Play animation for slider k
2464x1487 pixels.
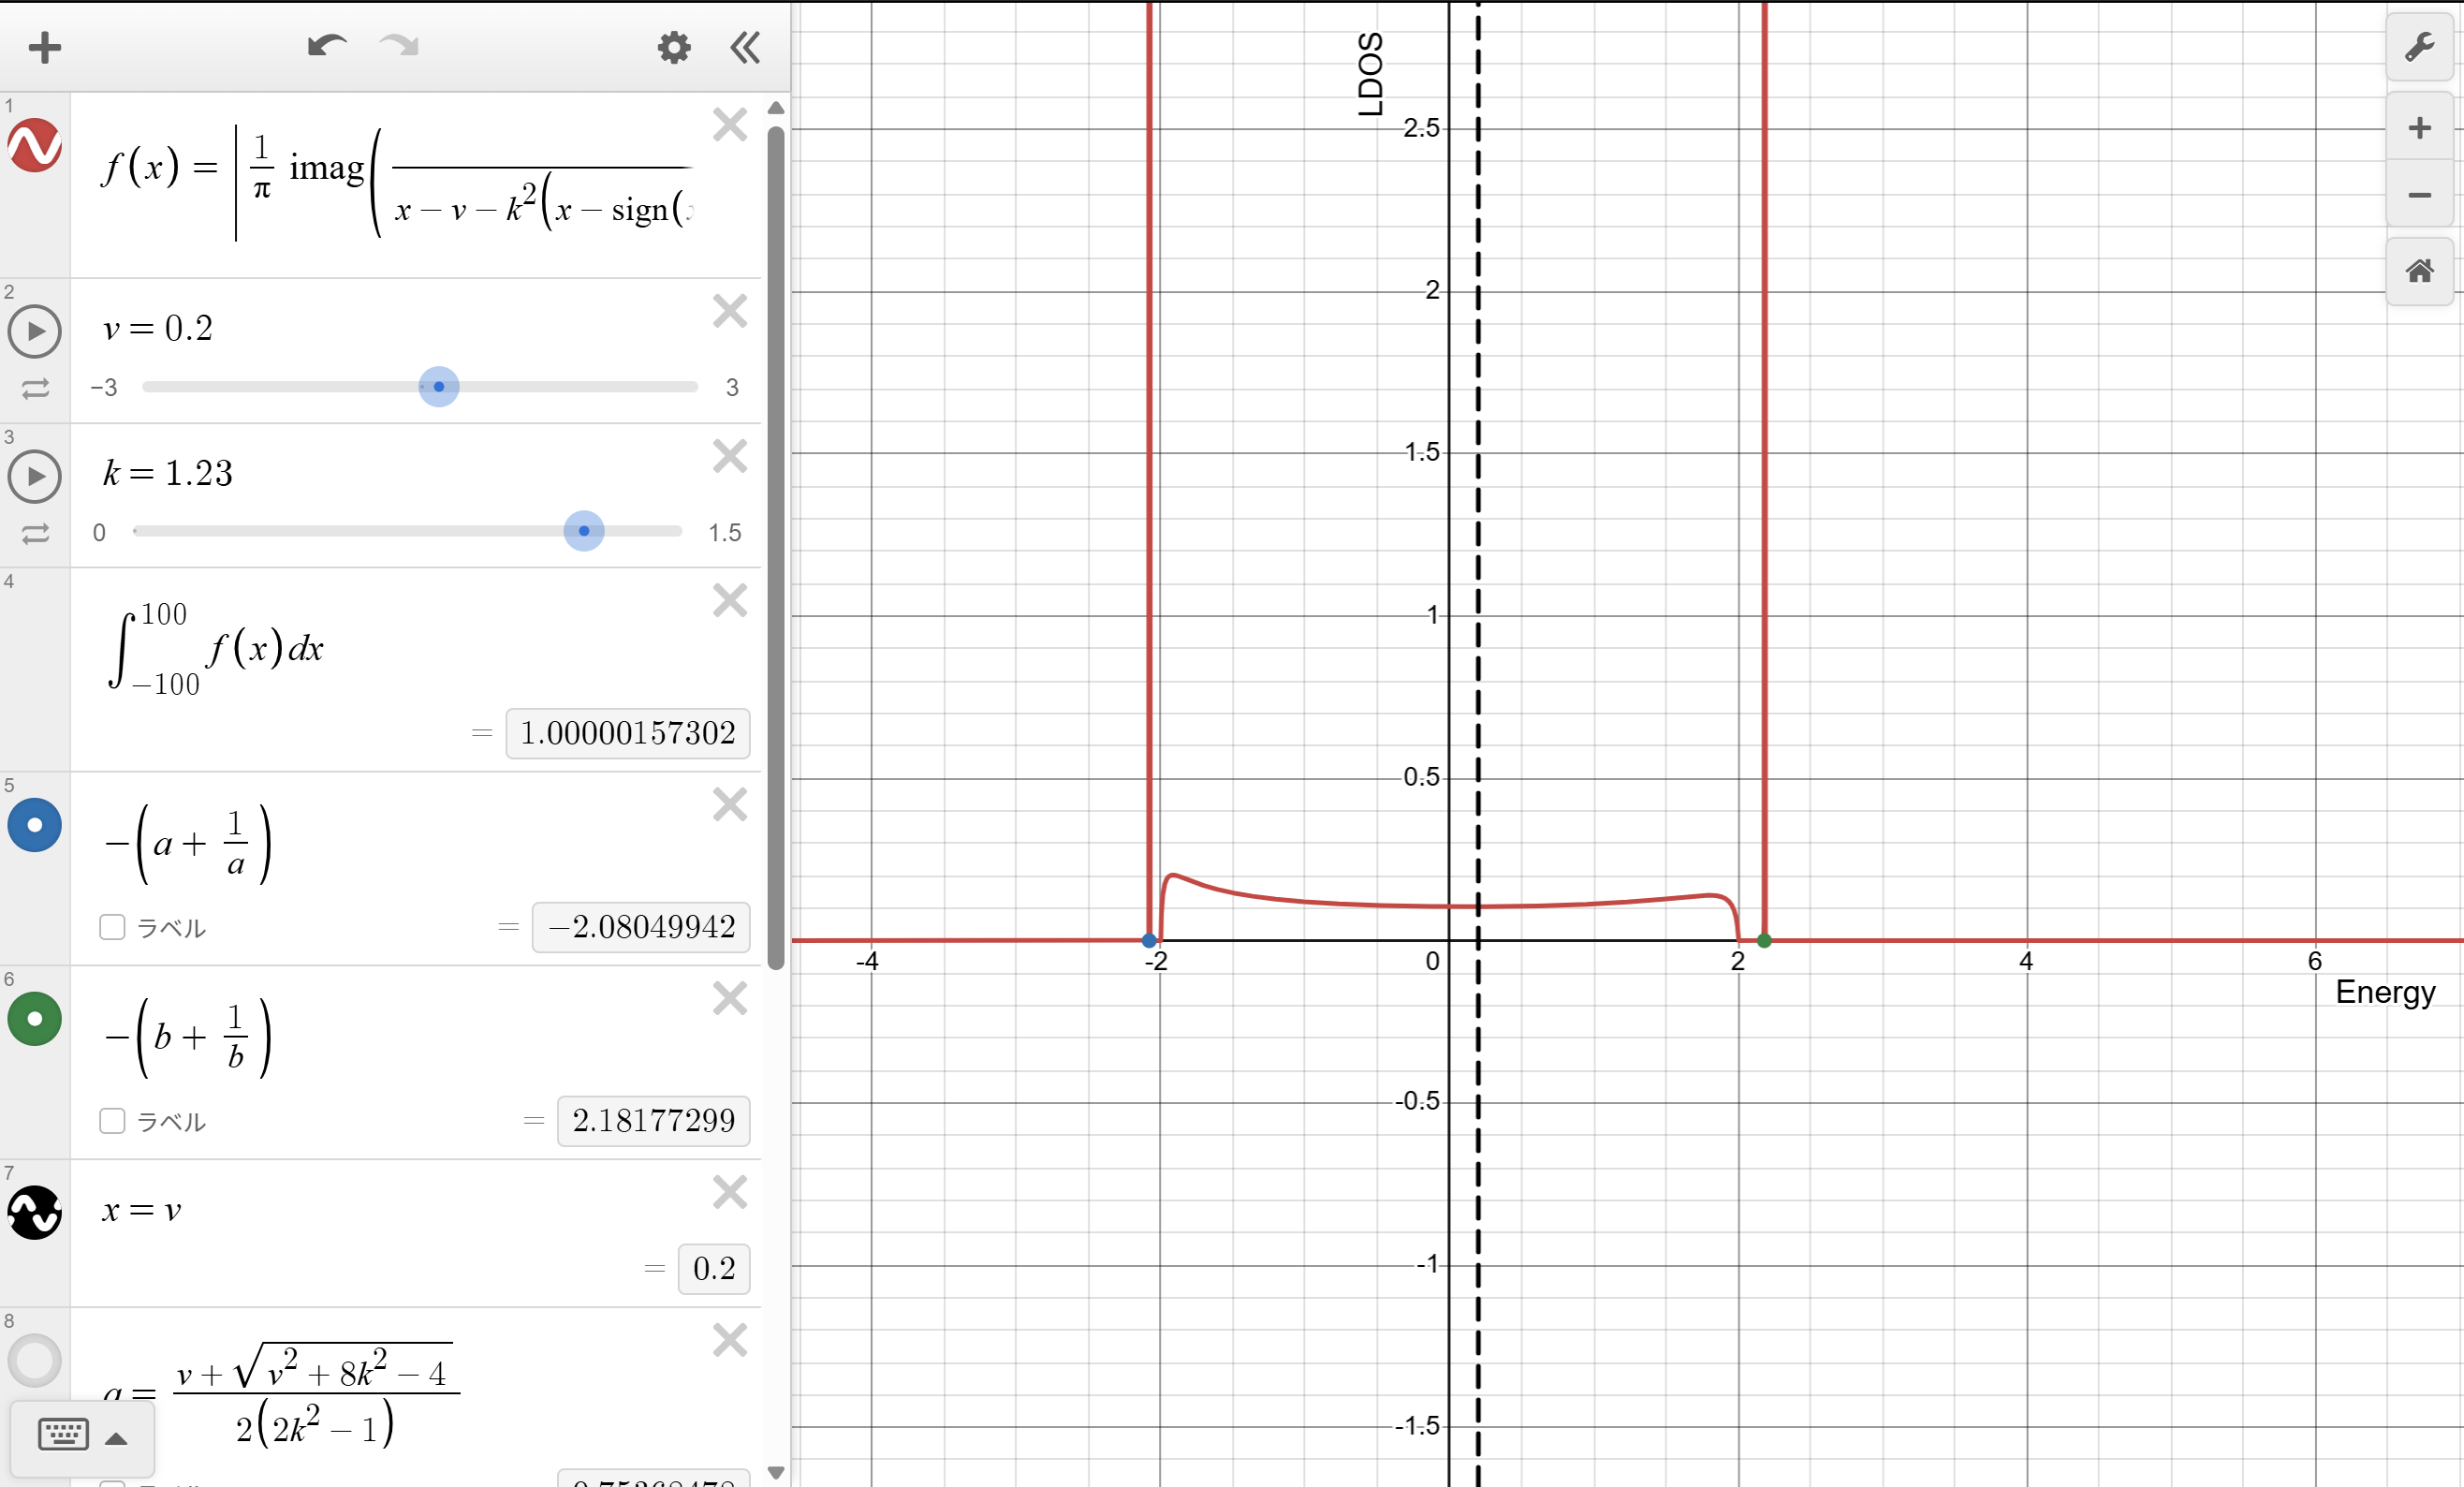pos(35,476)
